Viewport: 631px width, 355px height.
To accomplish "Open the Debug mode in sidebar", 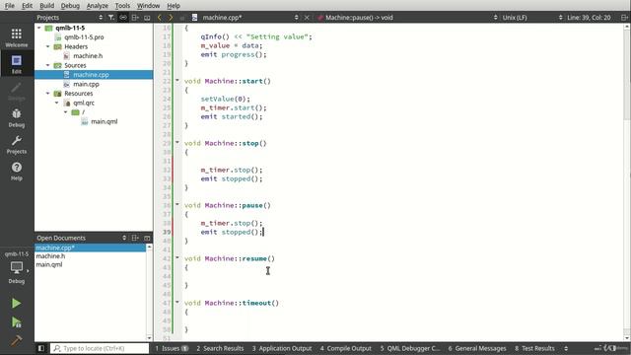I will (17, 117).
